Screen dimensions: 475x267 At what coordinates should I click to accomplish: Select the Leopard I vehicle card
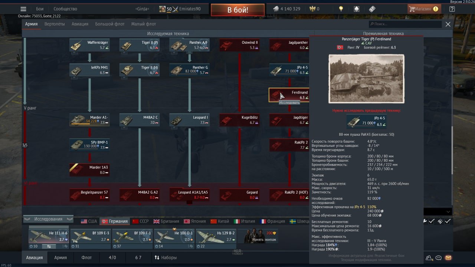point(190,120)
